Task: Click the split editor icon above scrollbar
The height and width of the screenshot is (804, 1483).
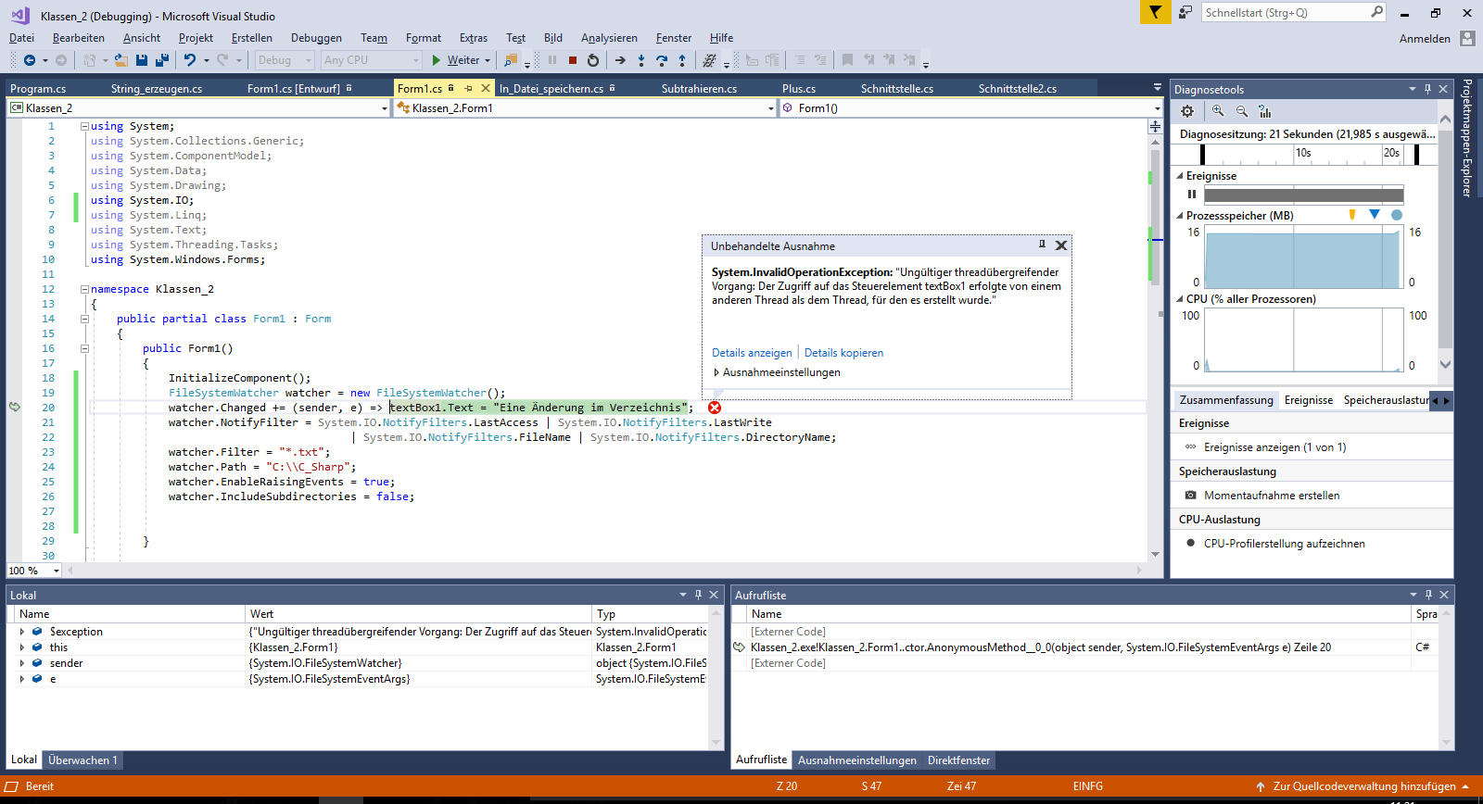Action: [1155, 126]
